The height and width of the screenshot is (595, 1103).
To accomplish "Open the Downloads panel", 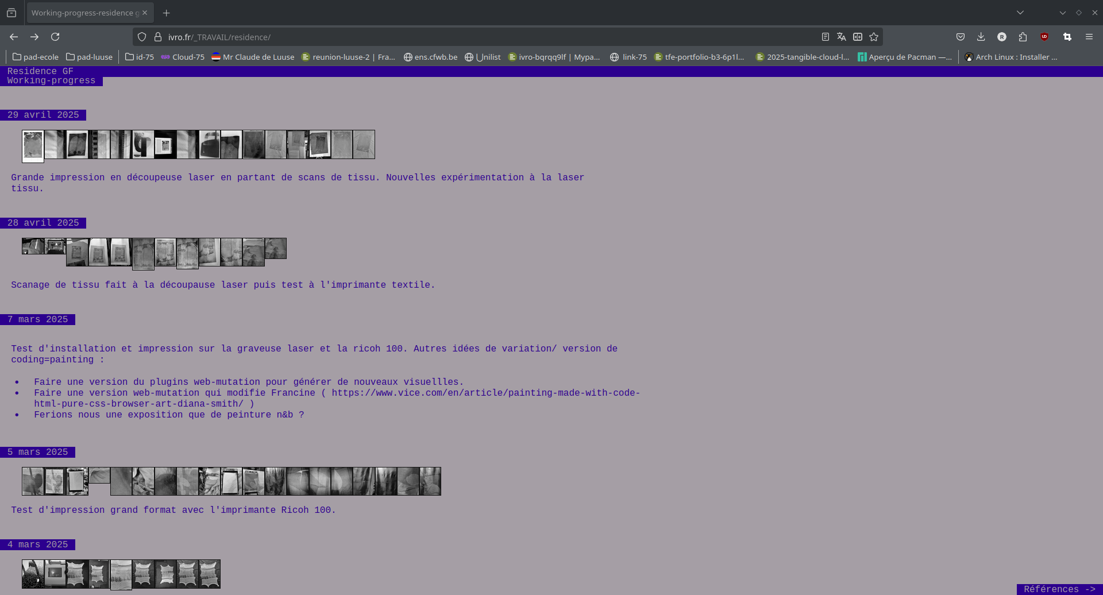I will 981,37.
